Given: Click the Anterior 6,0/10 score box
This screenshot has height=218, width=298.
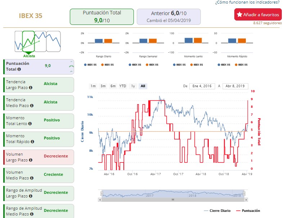Looking at the screenshot, I should 169,17.
